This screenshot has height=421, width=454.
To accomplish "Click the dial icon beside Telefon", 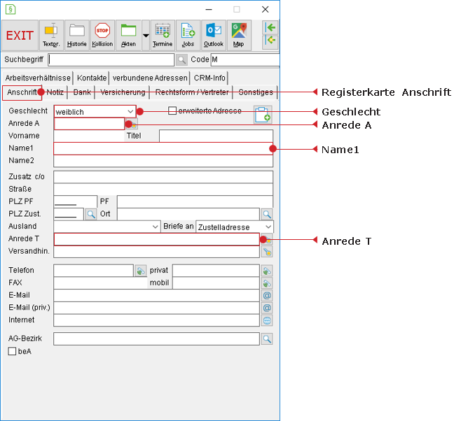I will click(x=140, y=271).
